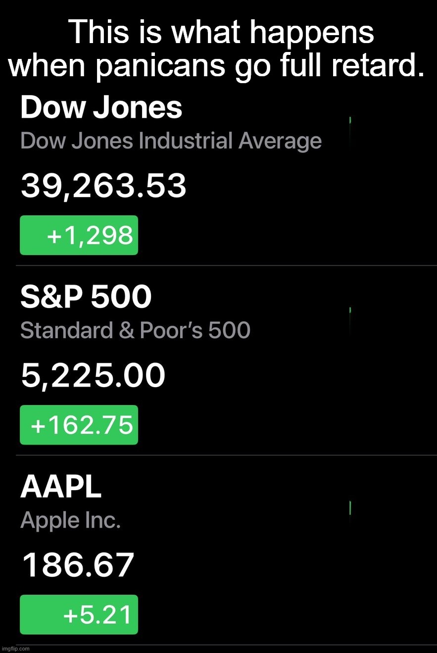Image resolution: width=437 pixels, height=653 pixels.
Task: Click the Dow Jones green sparkline chart
Action: 350,120
